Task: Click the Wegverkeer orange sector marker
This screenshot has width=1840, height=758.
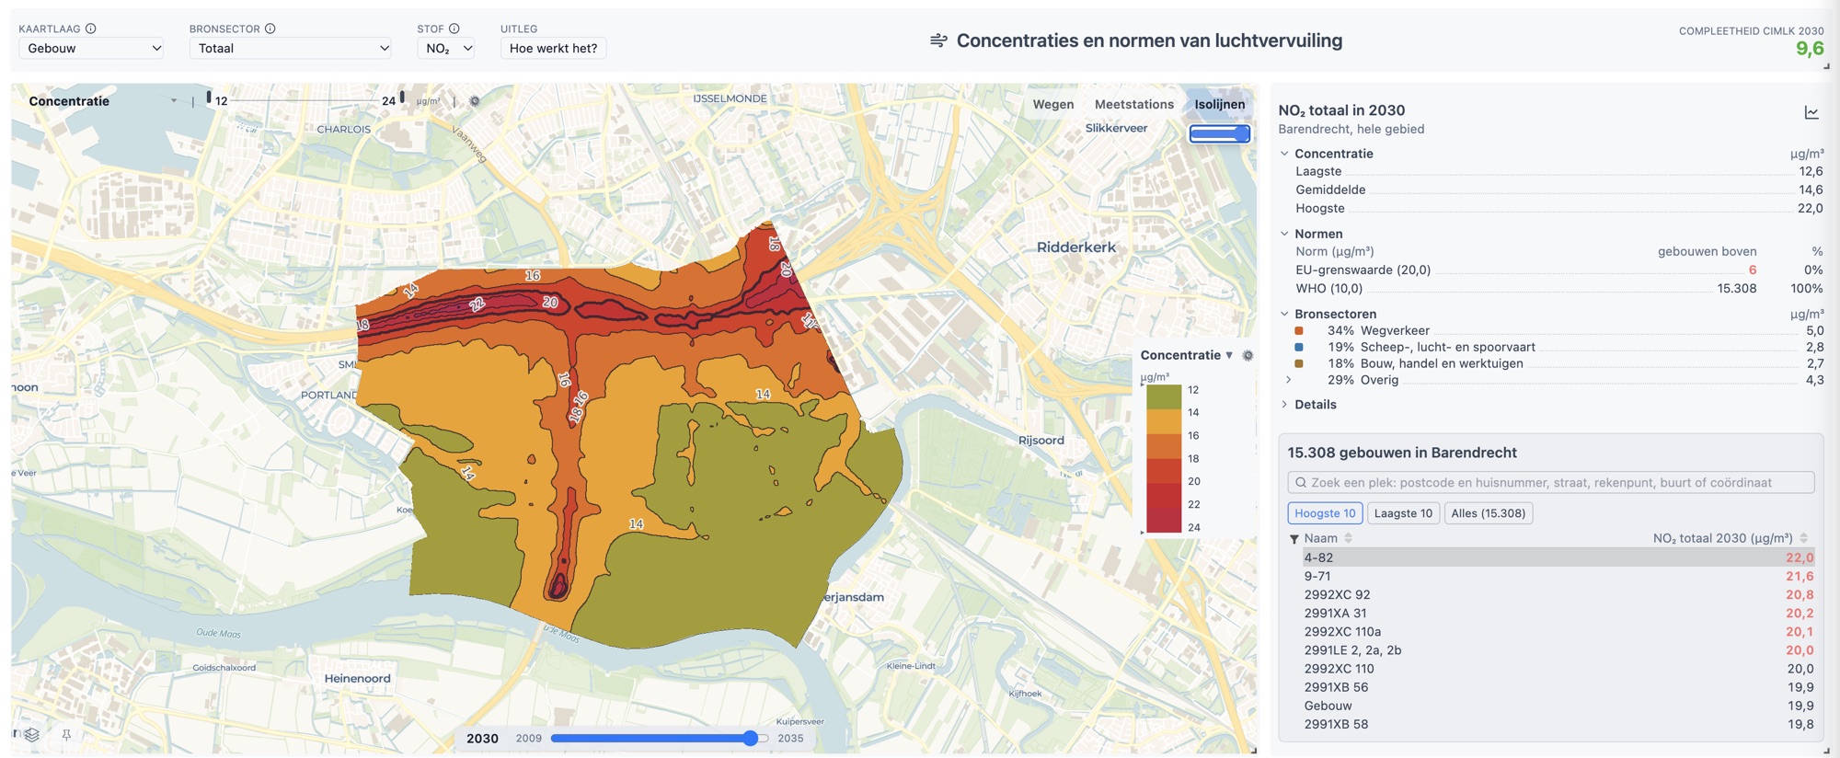Action: pos(1299,330)
